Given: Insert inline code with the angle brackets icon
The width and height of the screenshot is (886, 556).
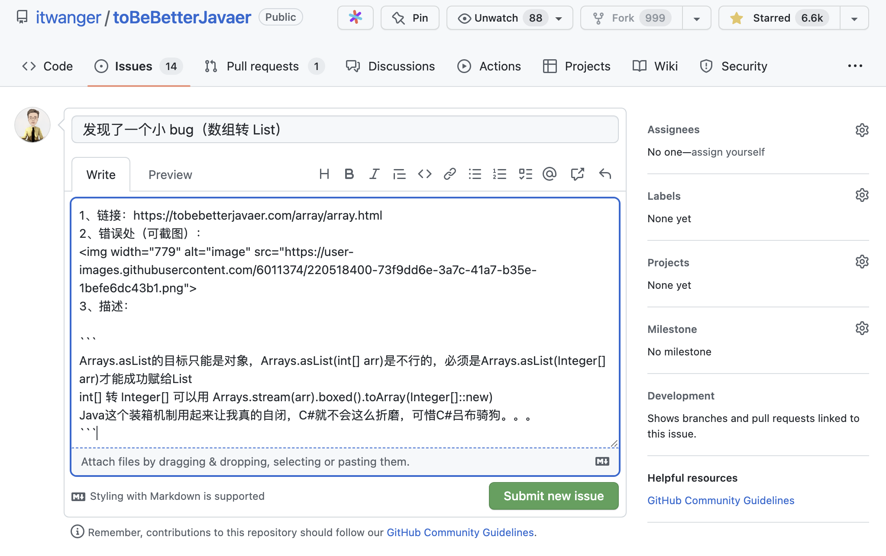Looking at the screenshot, I should click(425, 174).
